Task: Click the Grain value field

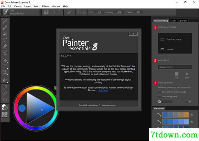Action: [137, 12]
